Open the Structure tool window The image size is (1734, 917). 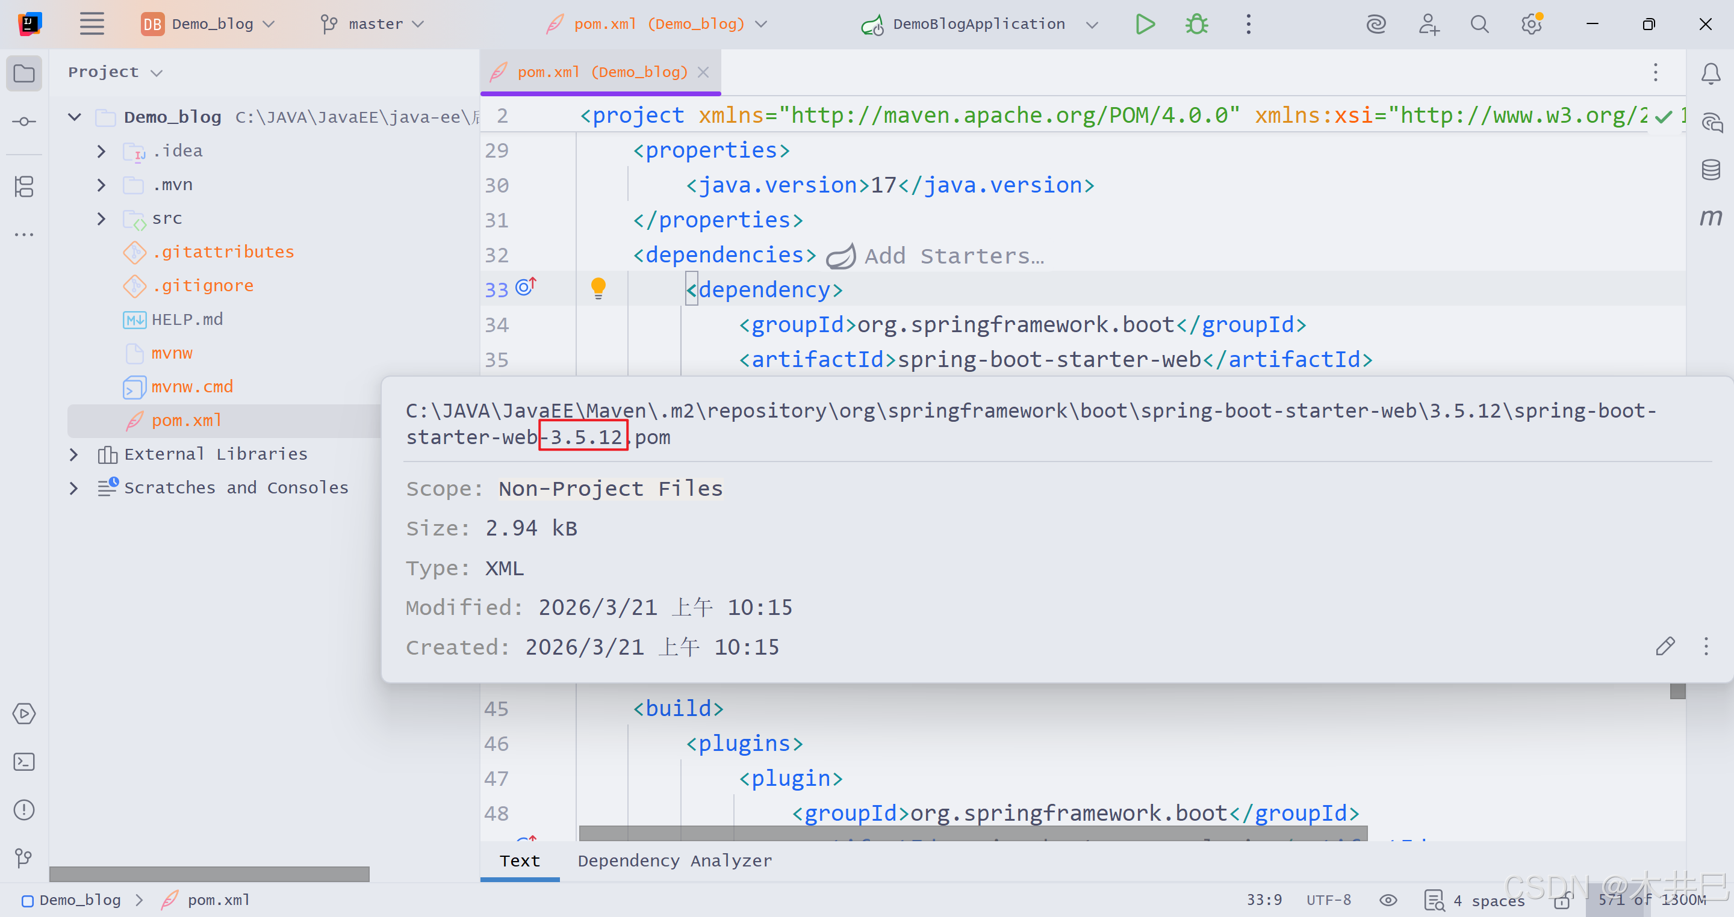pos(24,187)
